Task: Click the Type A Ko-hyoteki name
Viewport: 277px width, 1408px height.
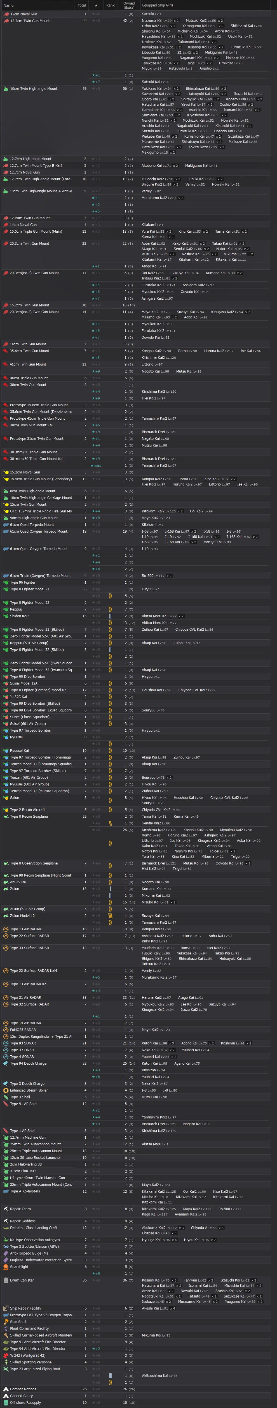Action: pyautogui.click(x=25, y=1191)
